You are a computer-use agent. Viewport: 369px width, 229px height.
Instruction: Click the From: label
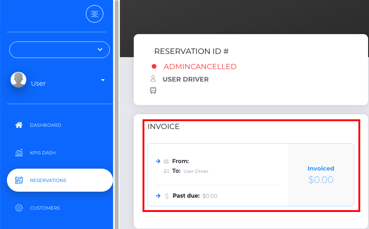(x=180, y=161)
